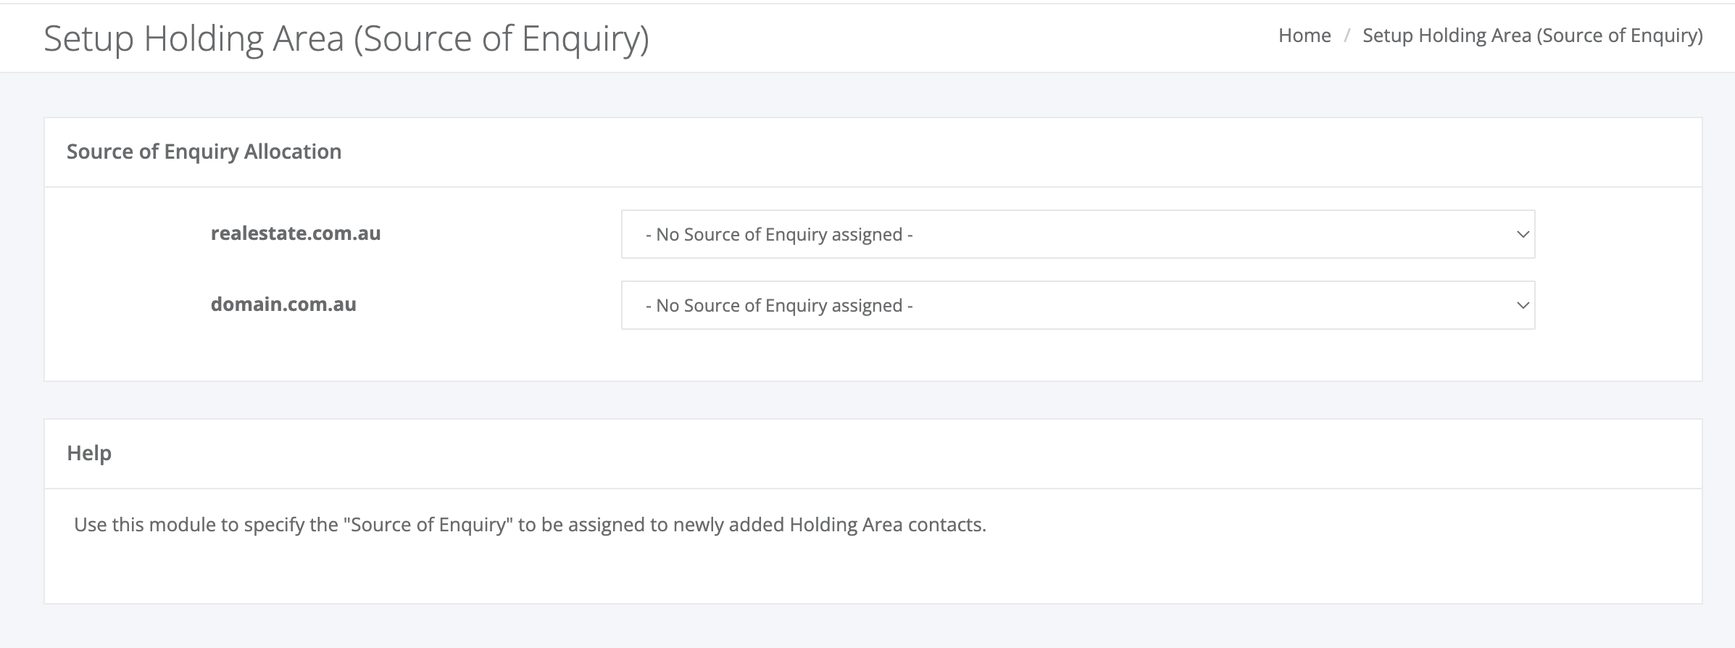Open the realestate.com.au Source of Enquiry dropdown
The width and height of the screenshot is (1735, 648).
1078,234
